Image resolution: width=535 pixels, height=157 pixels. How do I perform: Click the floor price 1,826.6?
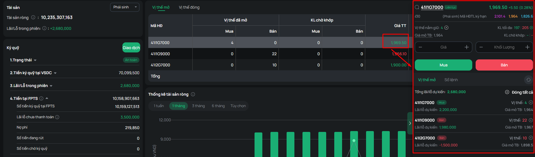(527, 16)
